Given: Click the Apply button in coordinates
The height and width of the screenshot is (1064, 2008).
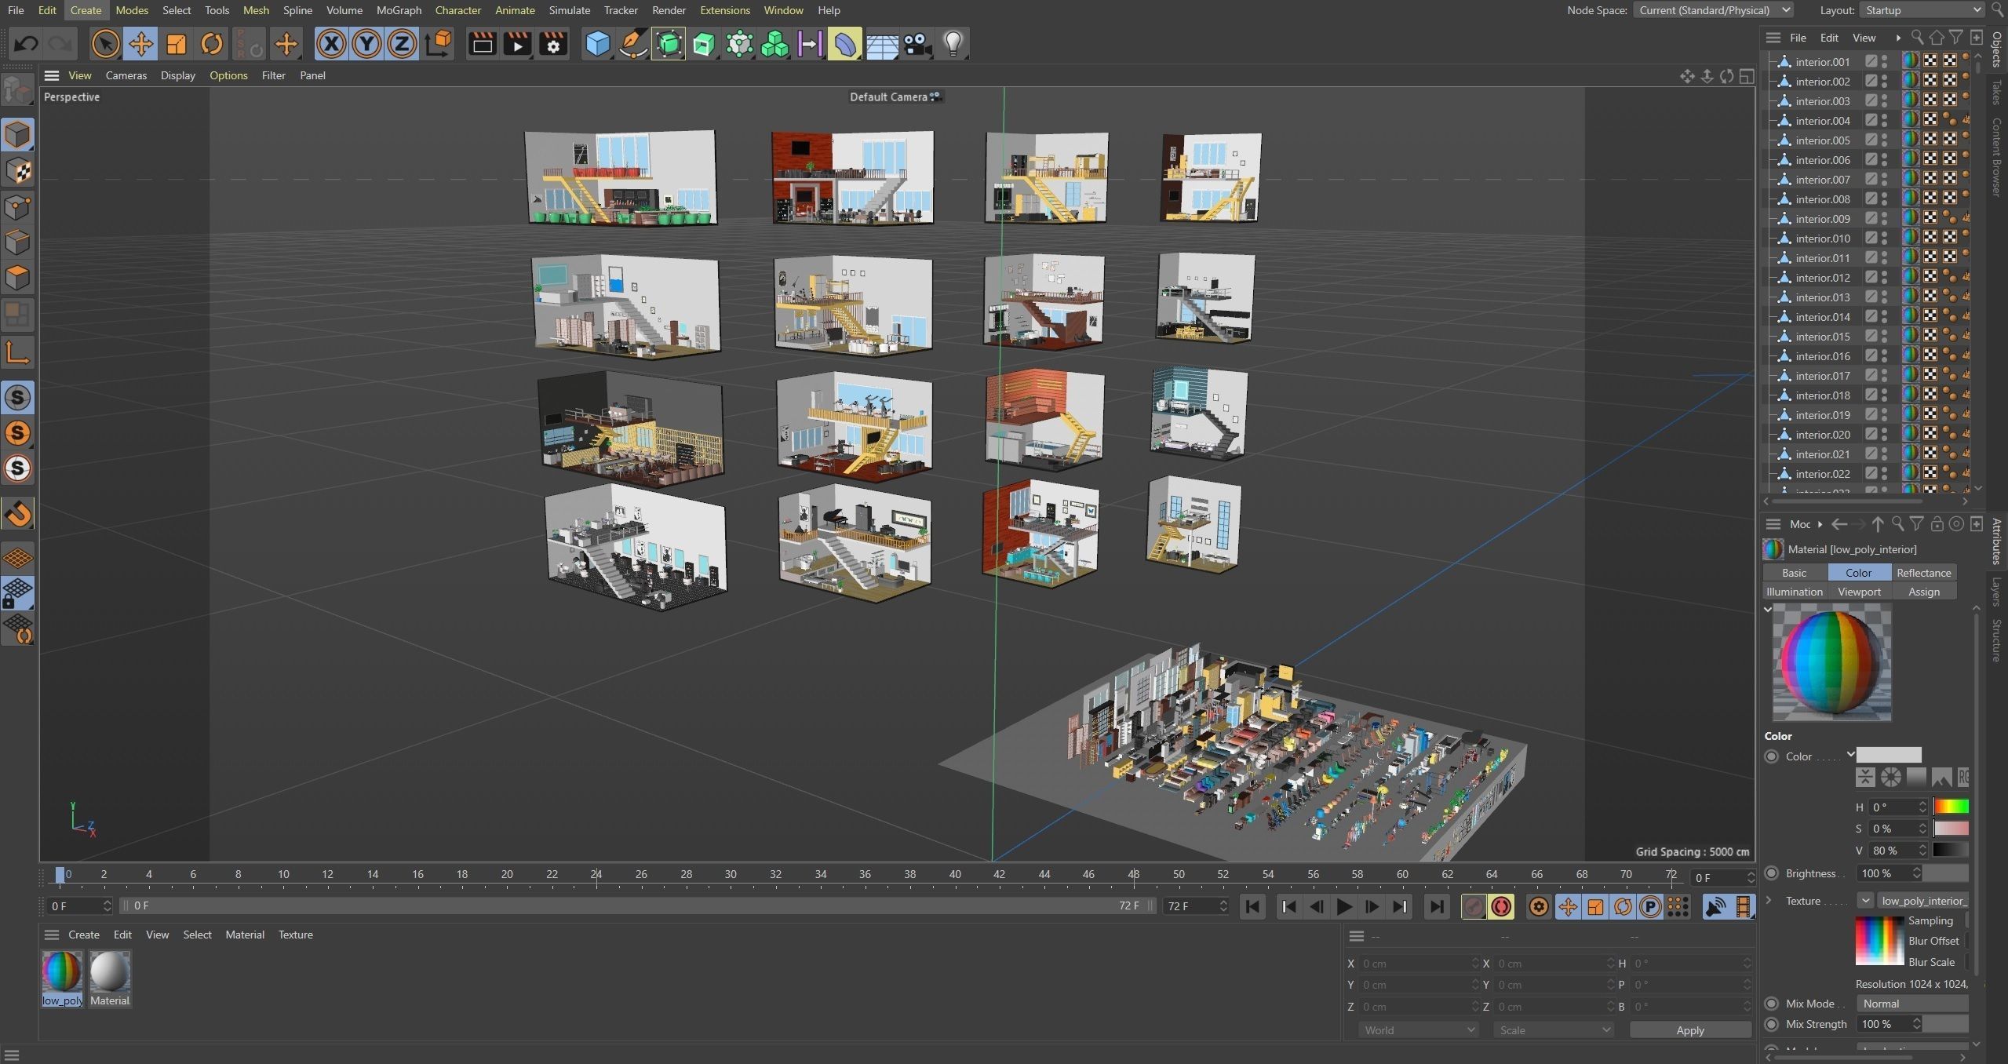Looking at the screenshot, I should (1689, 1030).
